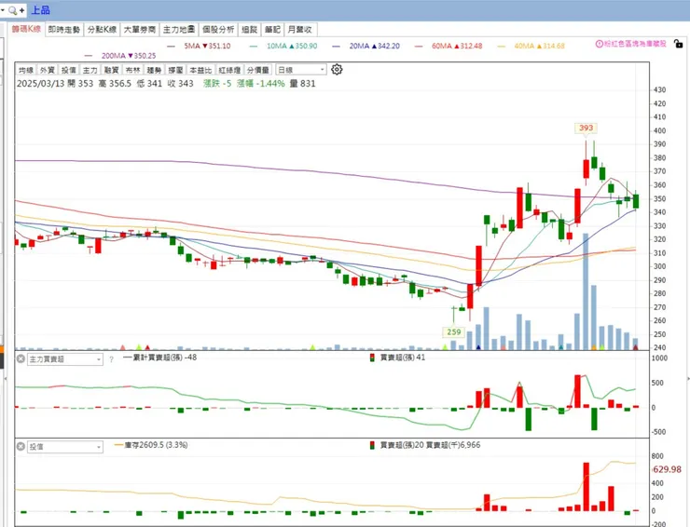The image size is (690, 527).
Task: Click the 60MA 312.48 legend
Action: click(448, 46)
